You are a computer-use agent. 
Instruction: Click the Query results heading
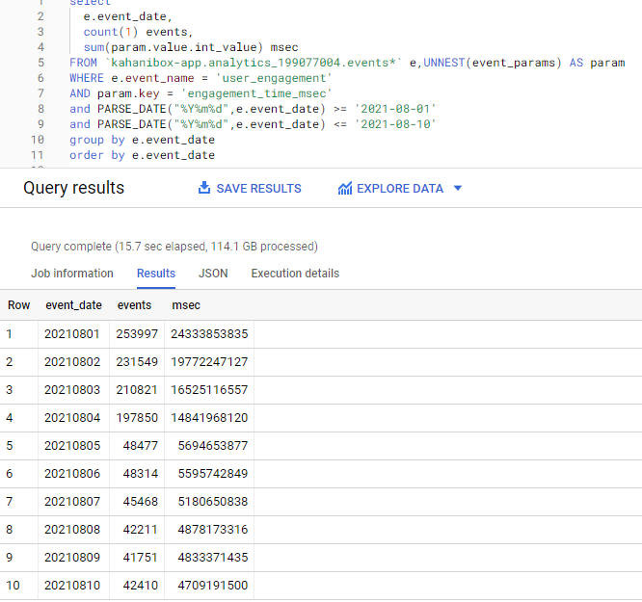tap(73, 188)
